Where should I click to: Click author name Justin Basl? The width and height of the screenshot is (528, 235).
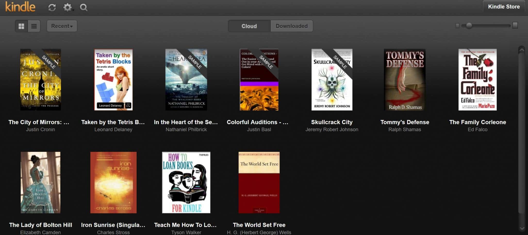259,129
